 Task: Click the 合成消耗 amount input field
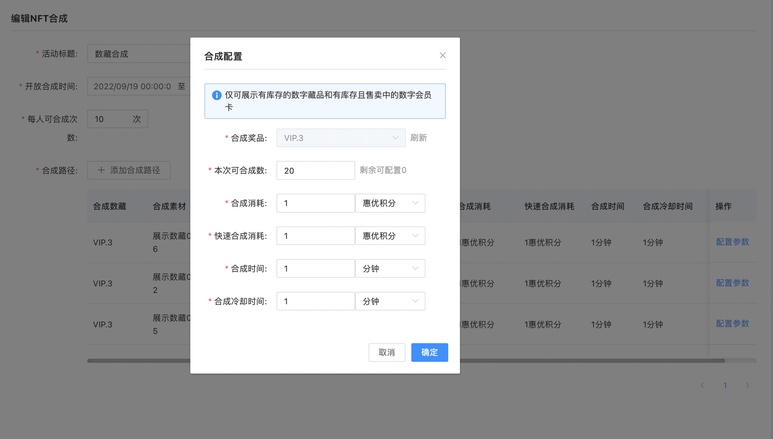tap(315, 203)
